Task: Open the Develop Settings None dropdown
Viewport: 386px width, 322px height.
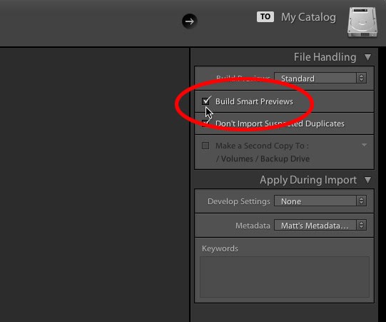Action: 320,201
